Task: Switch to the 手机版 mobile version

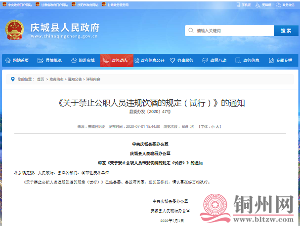Action: (x=246, y=5)
